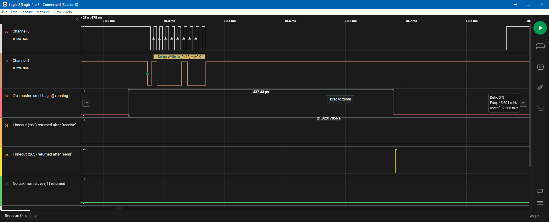Select the Timeout returned after "receive" label
Viewport: 549px width, 222px height.
tap(44, 125)
